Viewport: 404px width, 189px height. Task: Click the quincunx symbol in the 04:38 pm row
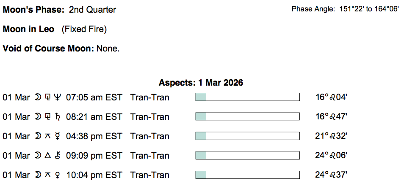tap(47, 136)
